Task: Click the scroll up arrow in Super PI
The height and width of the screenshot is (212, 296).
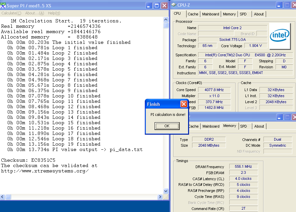Action: 166,20
